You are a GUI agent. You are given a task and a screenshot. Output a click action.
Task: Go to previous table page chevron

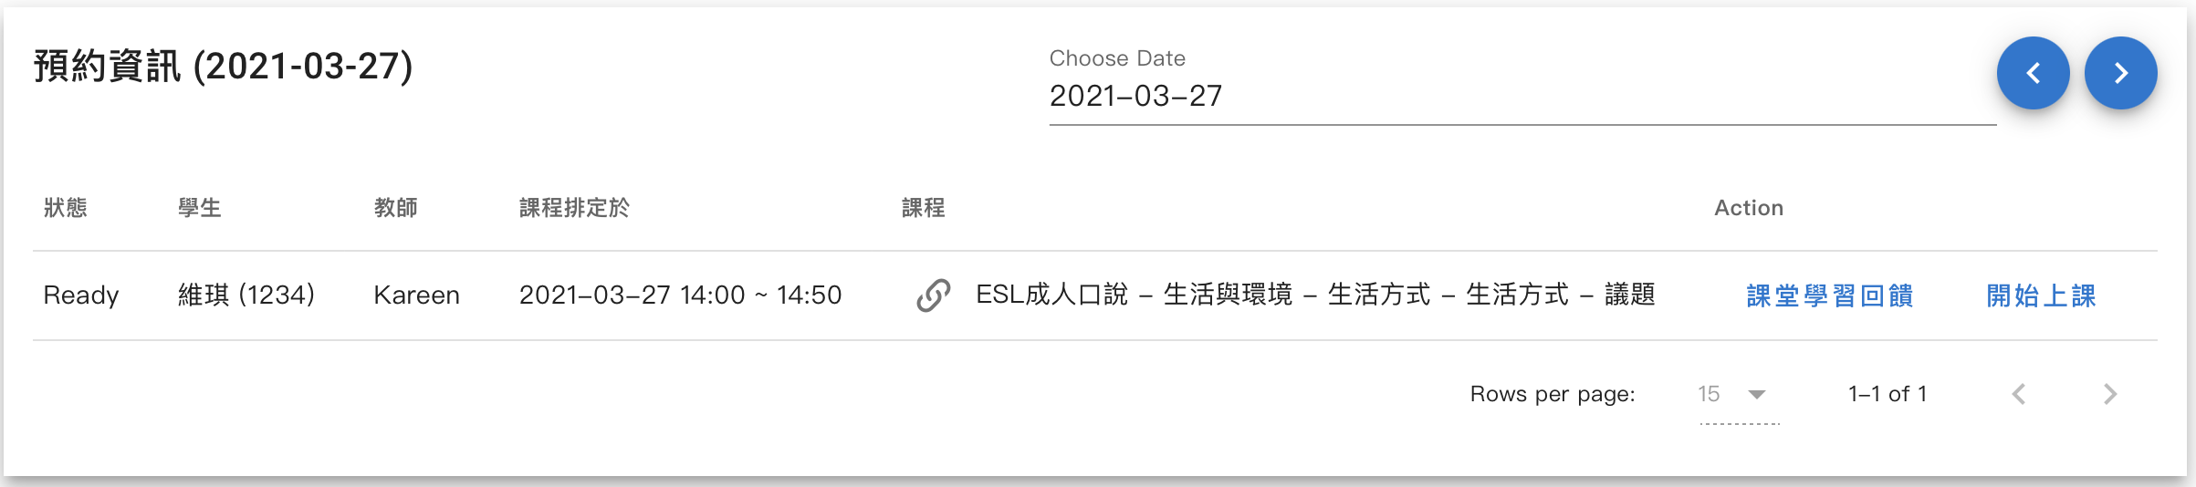click(2019, 394)
